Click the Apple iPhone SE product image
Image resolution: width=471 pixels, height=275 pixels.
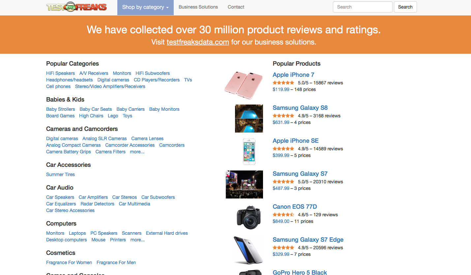[x=249, y=151]
